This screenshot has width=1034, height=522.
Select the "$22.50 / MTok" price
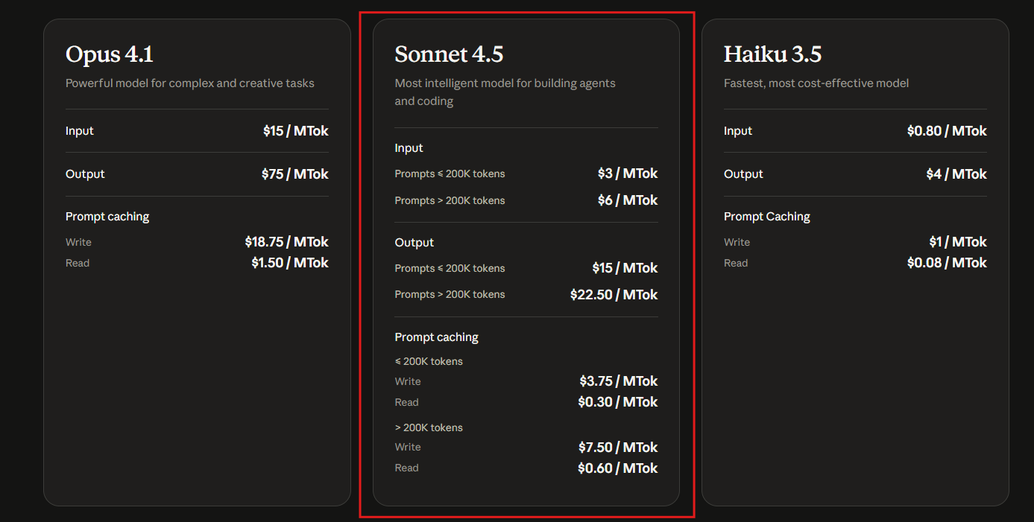pyautogui.click(x=614, y=295)
